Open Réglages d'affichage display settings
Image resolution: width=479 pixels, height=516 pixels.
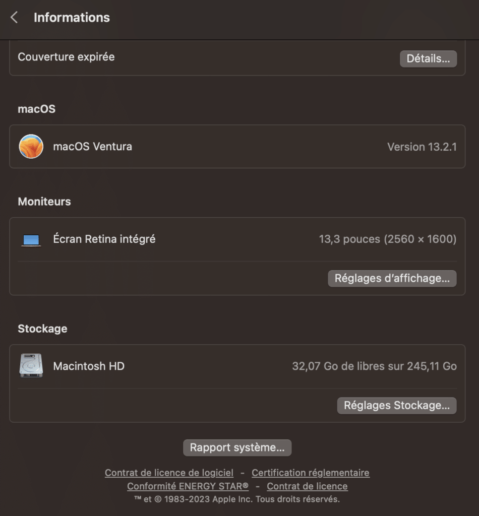(392, 278)
